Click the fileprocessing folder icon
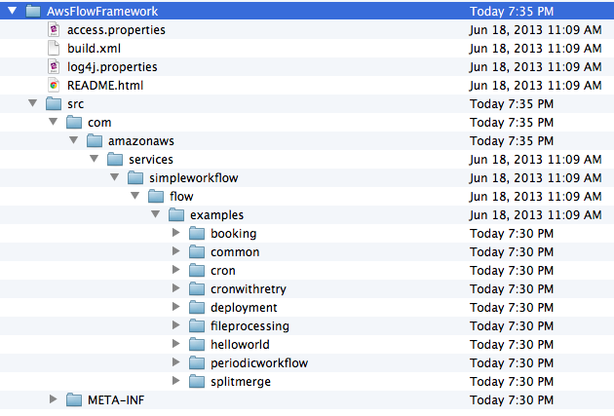Image resolution: width=614 pixels, height=416 pixels. coord(197,325)
